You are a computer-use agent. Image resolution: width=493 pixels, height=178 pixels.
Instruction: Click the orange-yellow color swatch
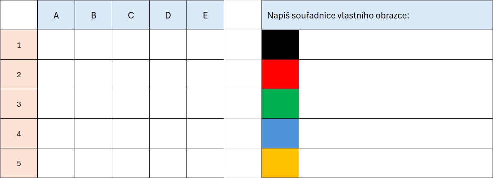pos(280,163)
